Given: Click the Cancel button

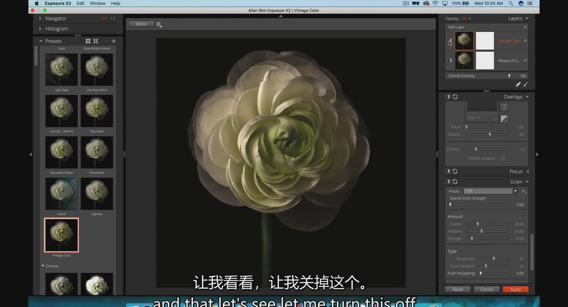Looking at the screenshot, I should click(487, 289).
